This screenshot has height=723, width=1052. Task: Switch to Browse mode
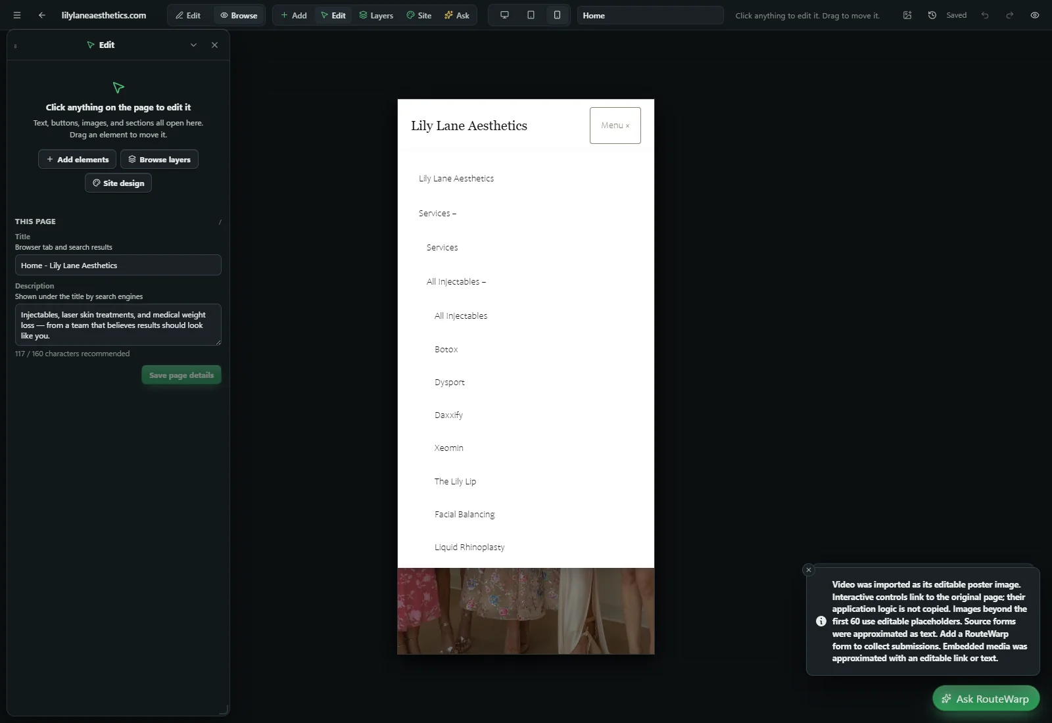239,15
